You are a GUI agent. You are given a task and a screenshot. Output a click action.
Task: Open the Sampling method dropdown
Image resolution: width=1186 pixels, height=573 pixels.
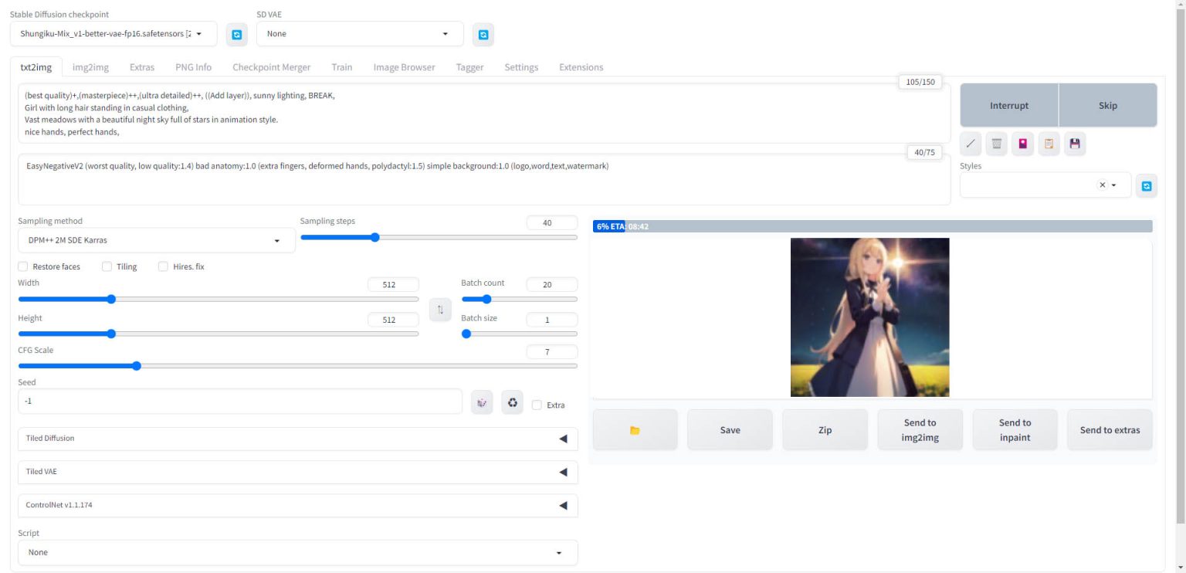pos(156,240)
